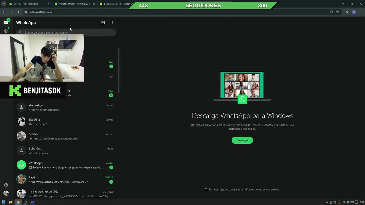Image resolution: width=365 pixels, height=205 pixels.
Task: Open the Chats icon in WhatsApp sidebar
Action: coord(6,22)
